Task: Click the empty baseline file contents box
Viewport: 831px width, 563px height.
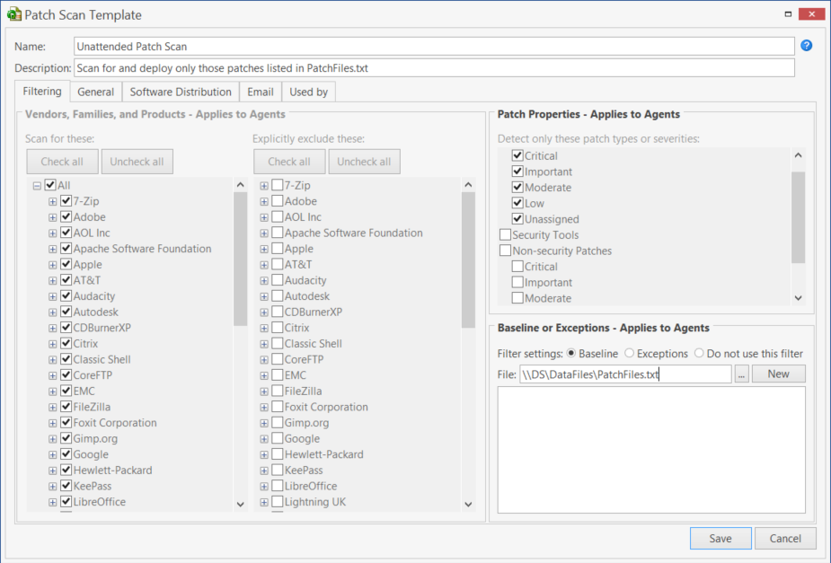Action: [651, 450]
